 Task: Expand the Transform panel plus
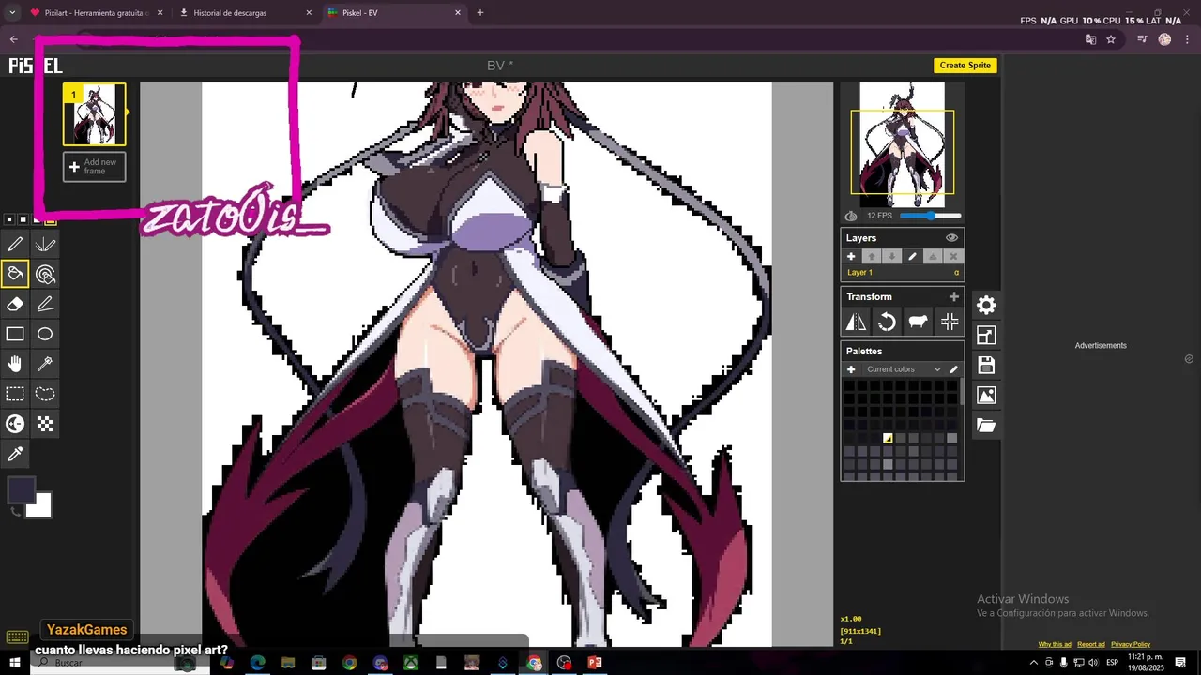click(954, 296)
